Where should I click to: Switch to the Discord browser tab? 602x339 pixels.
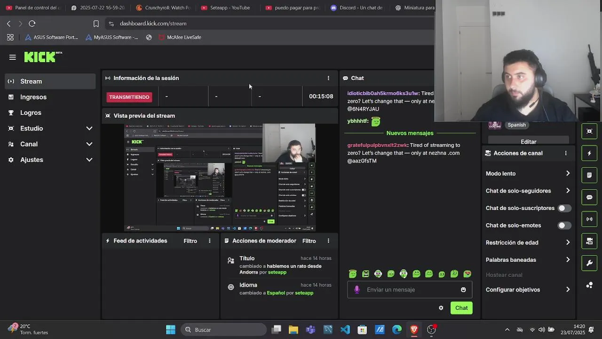click(357, 8)
